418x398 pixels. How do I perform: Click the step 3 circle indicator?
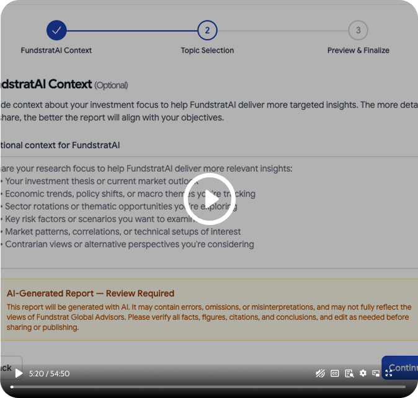[x=358, y=30]
